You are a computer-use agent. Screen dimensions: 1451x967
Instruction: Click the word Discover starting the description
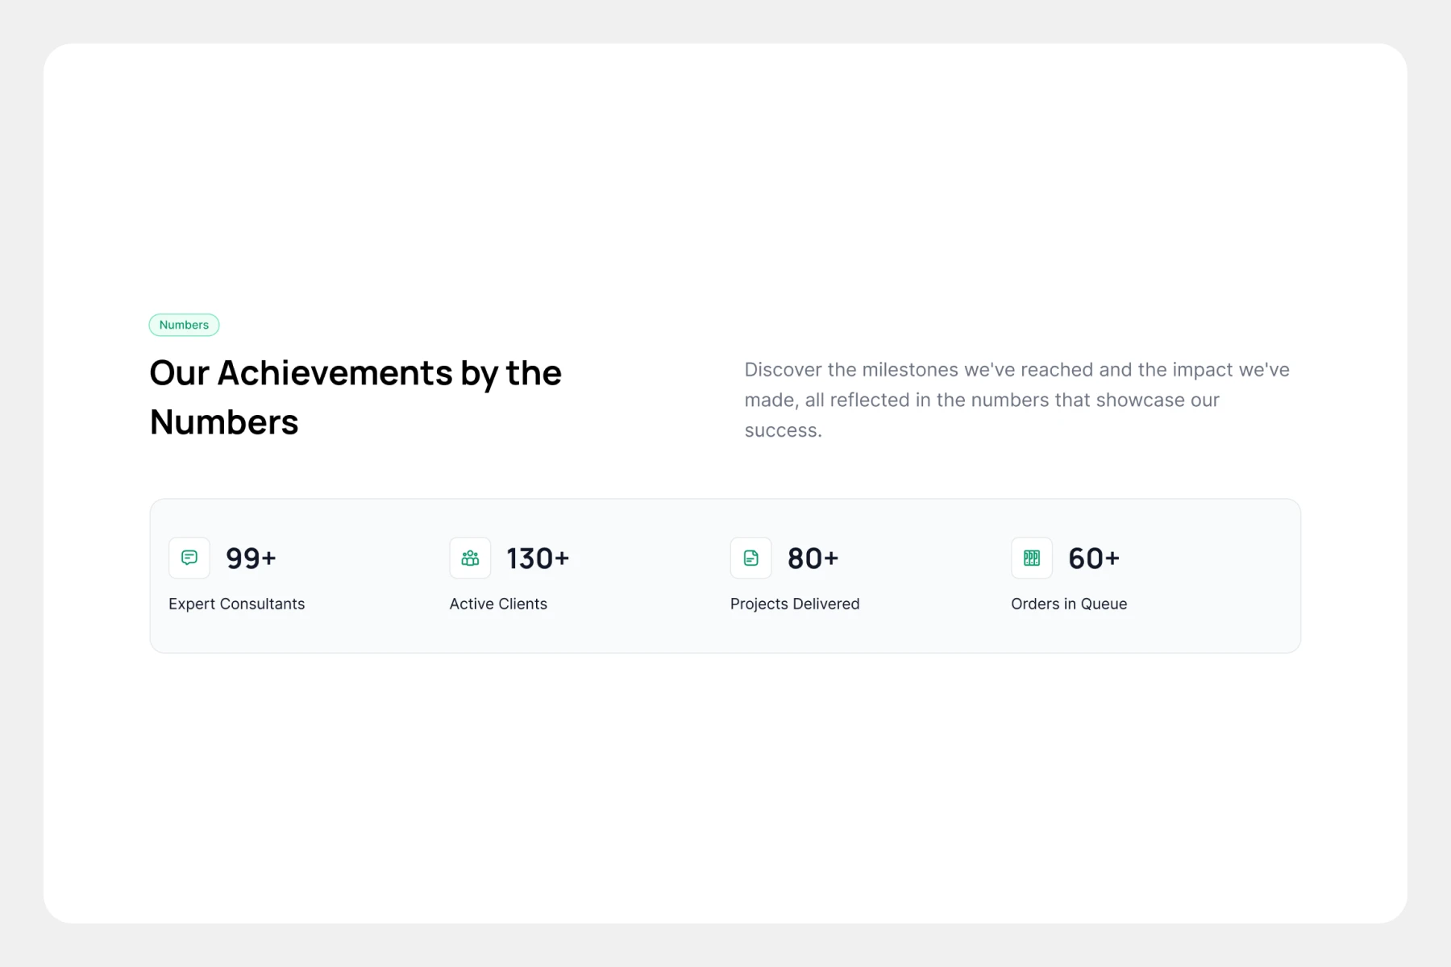783,370
